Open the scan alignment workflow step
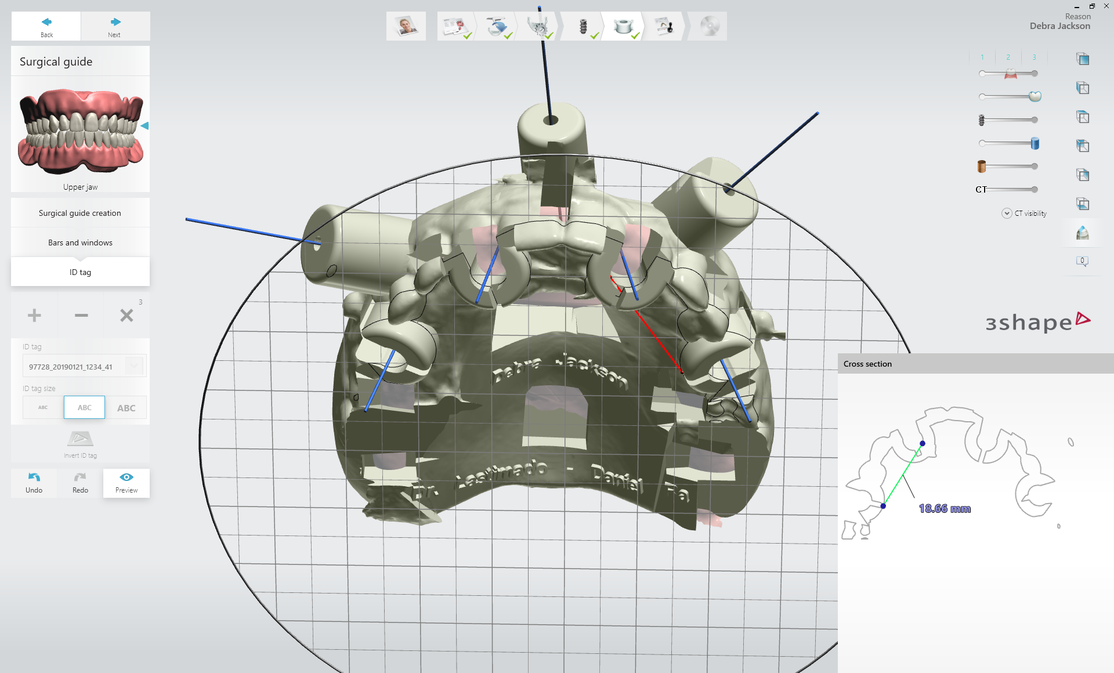The image size is (1114, 673). 497,26
